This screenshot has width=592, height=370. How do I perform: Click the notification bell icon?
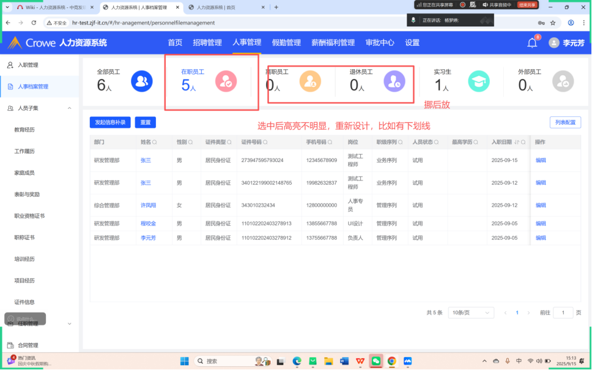(532, 43)
